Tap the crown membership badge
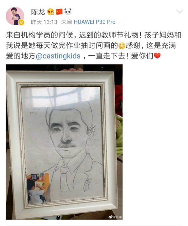Screen dimensions: 188x226 click(50, 12)
